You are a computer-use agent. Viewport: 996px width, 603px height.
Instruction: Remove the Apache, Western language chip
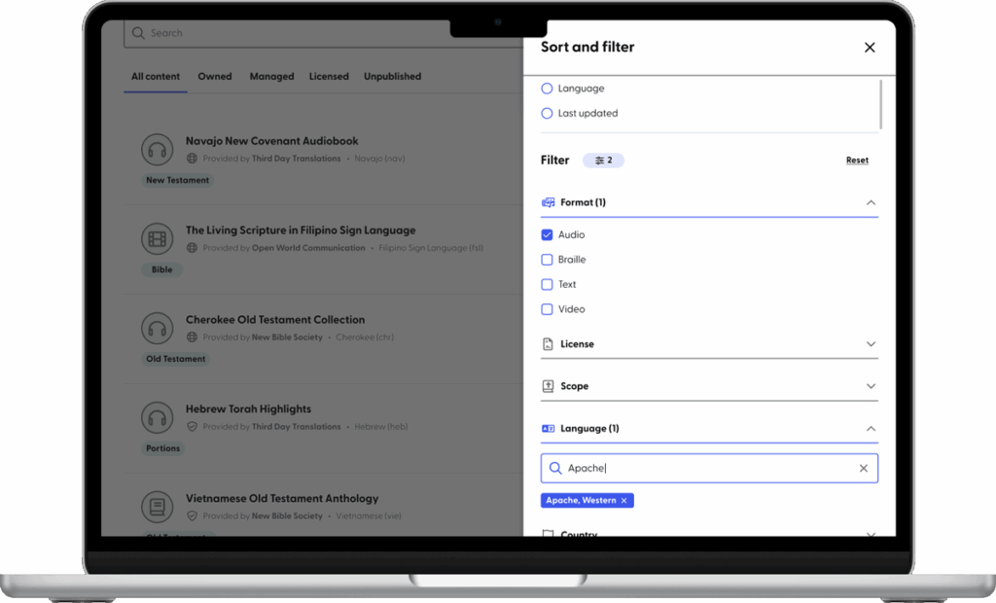[623, 500]
